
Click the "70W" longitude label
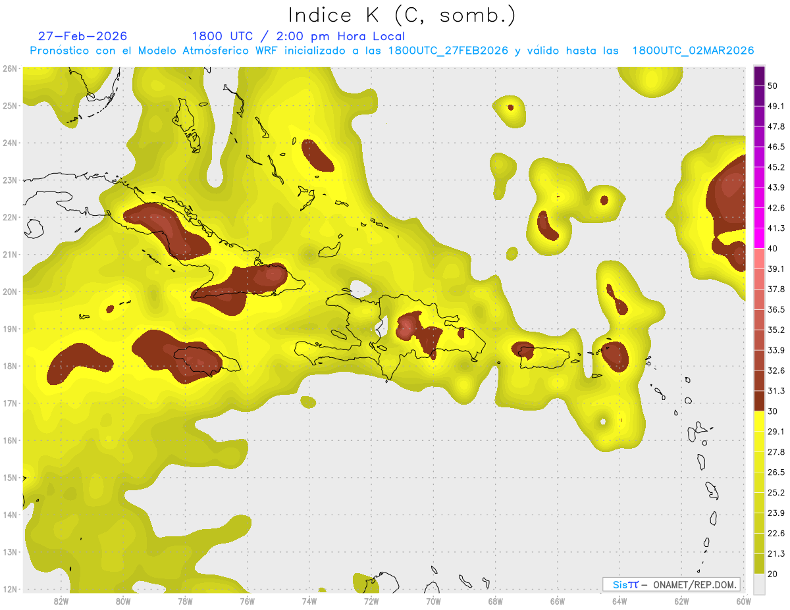(433, 601)
